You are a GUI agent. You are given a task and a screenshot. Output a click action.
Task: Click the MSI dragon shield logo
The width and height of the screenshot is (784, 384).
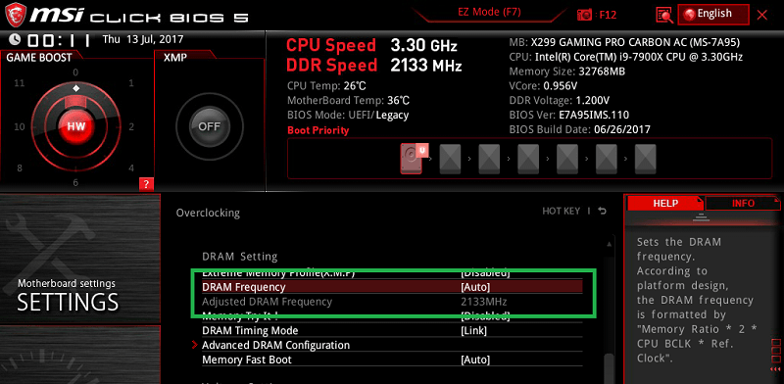(x=16, y=15)
